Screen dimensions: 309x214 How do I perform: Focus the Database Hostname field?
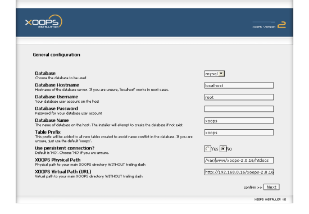[239, 85]
